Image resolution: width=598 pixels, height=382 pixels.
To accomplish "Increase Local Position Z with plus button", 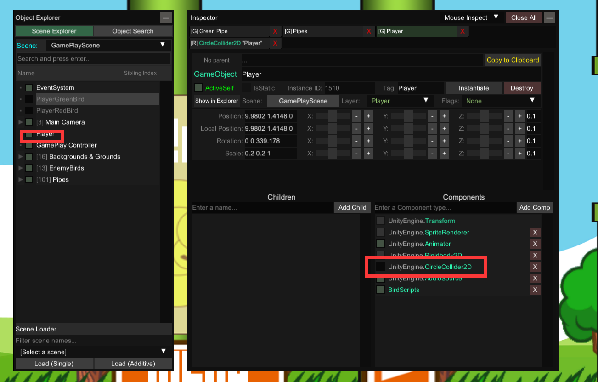I will (x=520, y=129).
